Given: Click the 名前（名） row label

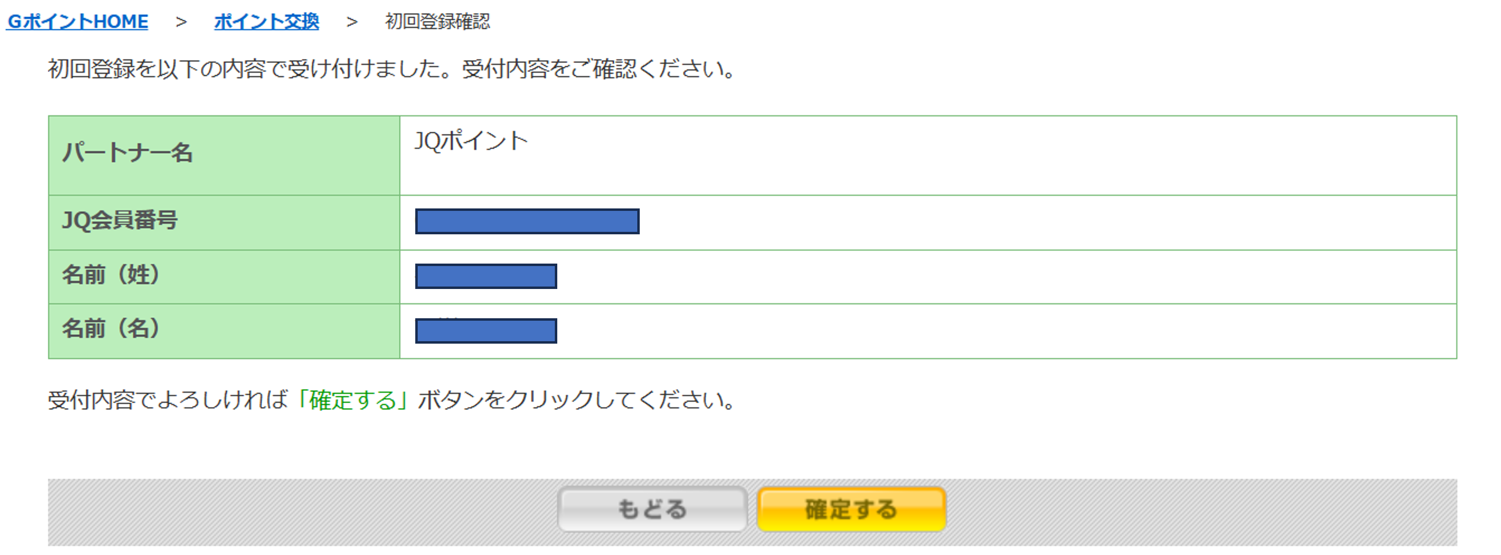Looking at the screenshot, I should coord(111,329).
